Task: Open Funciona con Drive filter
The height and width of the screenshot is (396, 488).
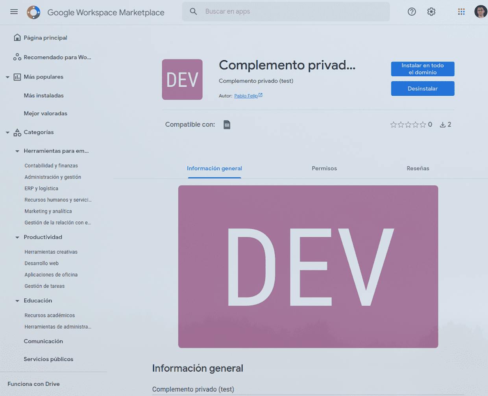Action: tap(33, 384)
